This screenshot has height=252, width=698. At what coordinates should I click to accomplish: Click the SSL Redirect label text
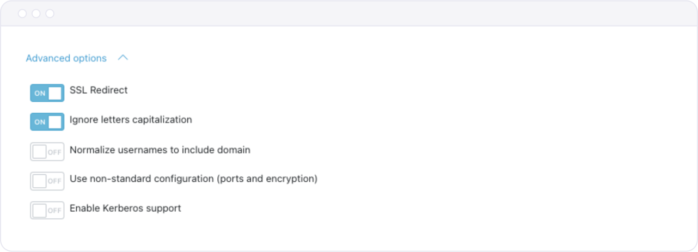pos(99,90)
